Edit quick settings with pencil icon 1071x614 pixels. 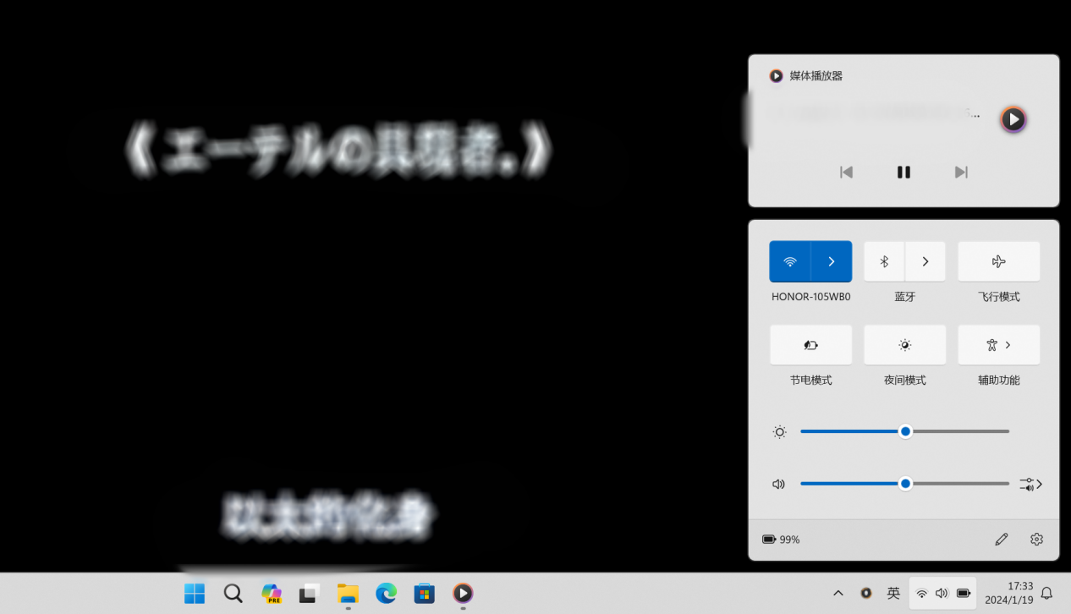point(1002,540)
